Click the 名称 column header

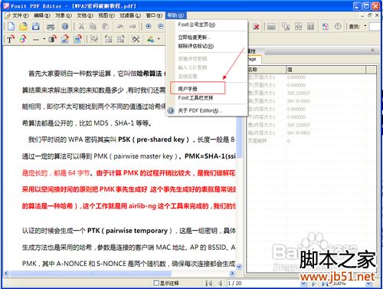coord(267,69)
